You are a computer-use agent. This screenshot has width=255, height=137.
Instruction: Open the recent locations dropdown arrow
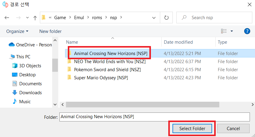[27, 18]
